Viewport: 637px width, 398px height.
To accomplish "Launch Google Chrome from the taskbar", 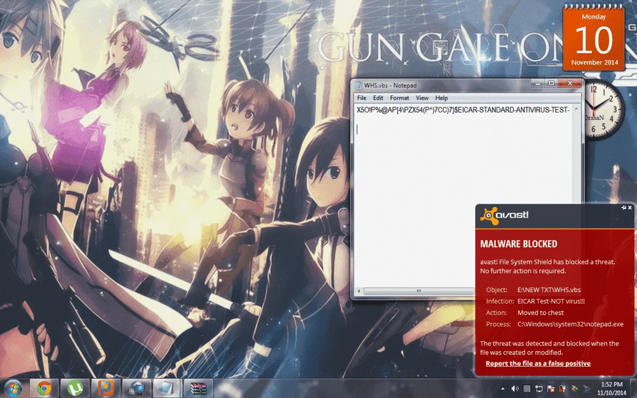I will (44, 388).
